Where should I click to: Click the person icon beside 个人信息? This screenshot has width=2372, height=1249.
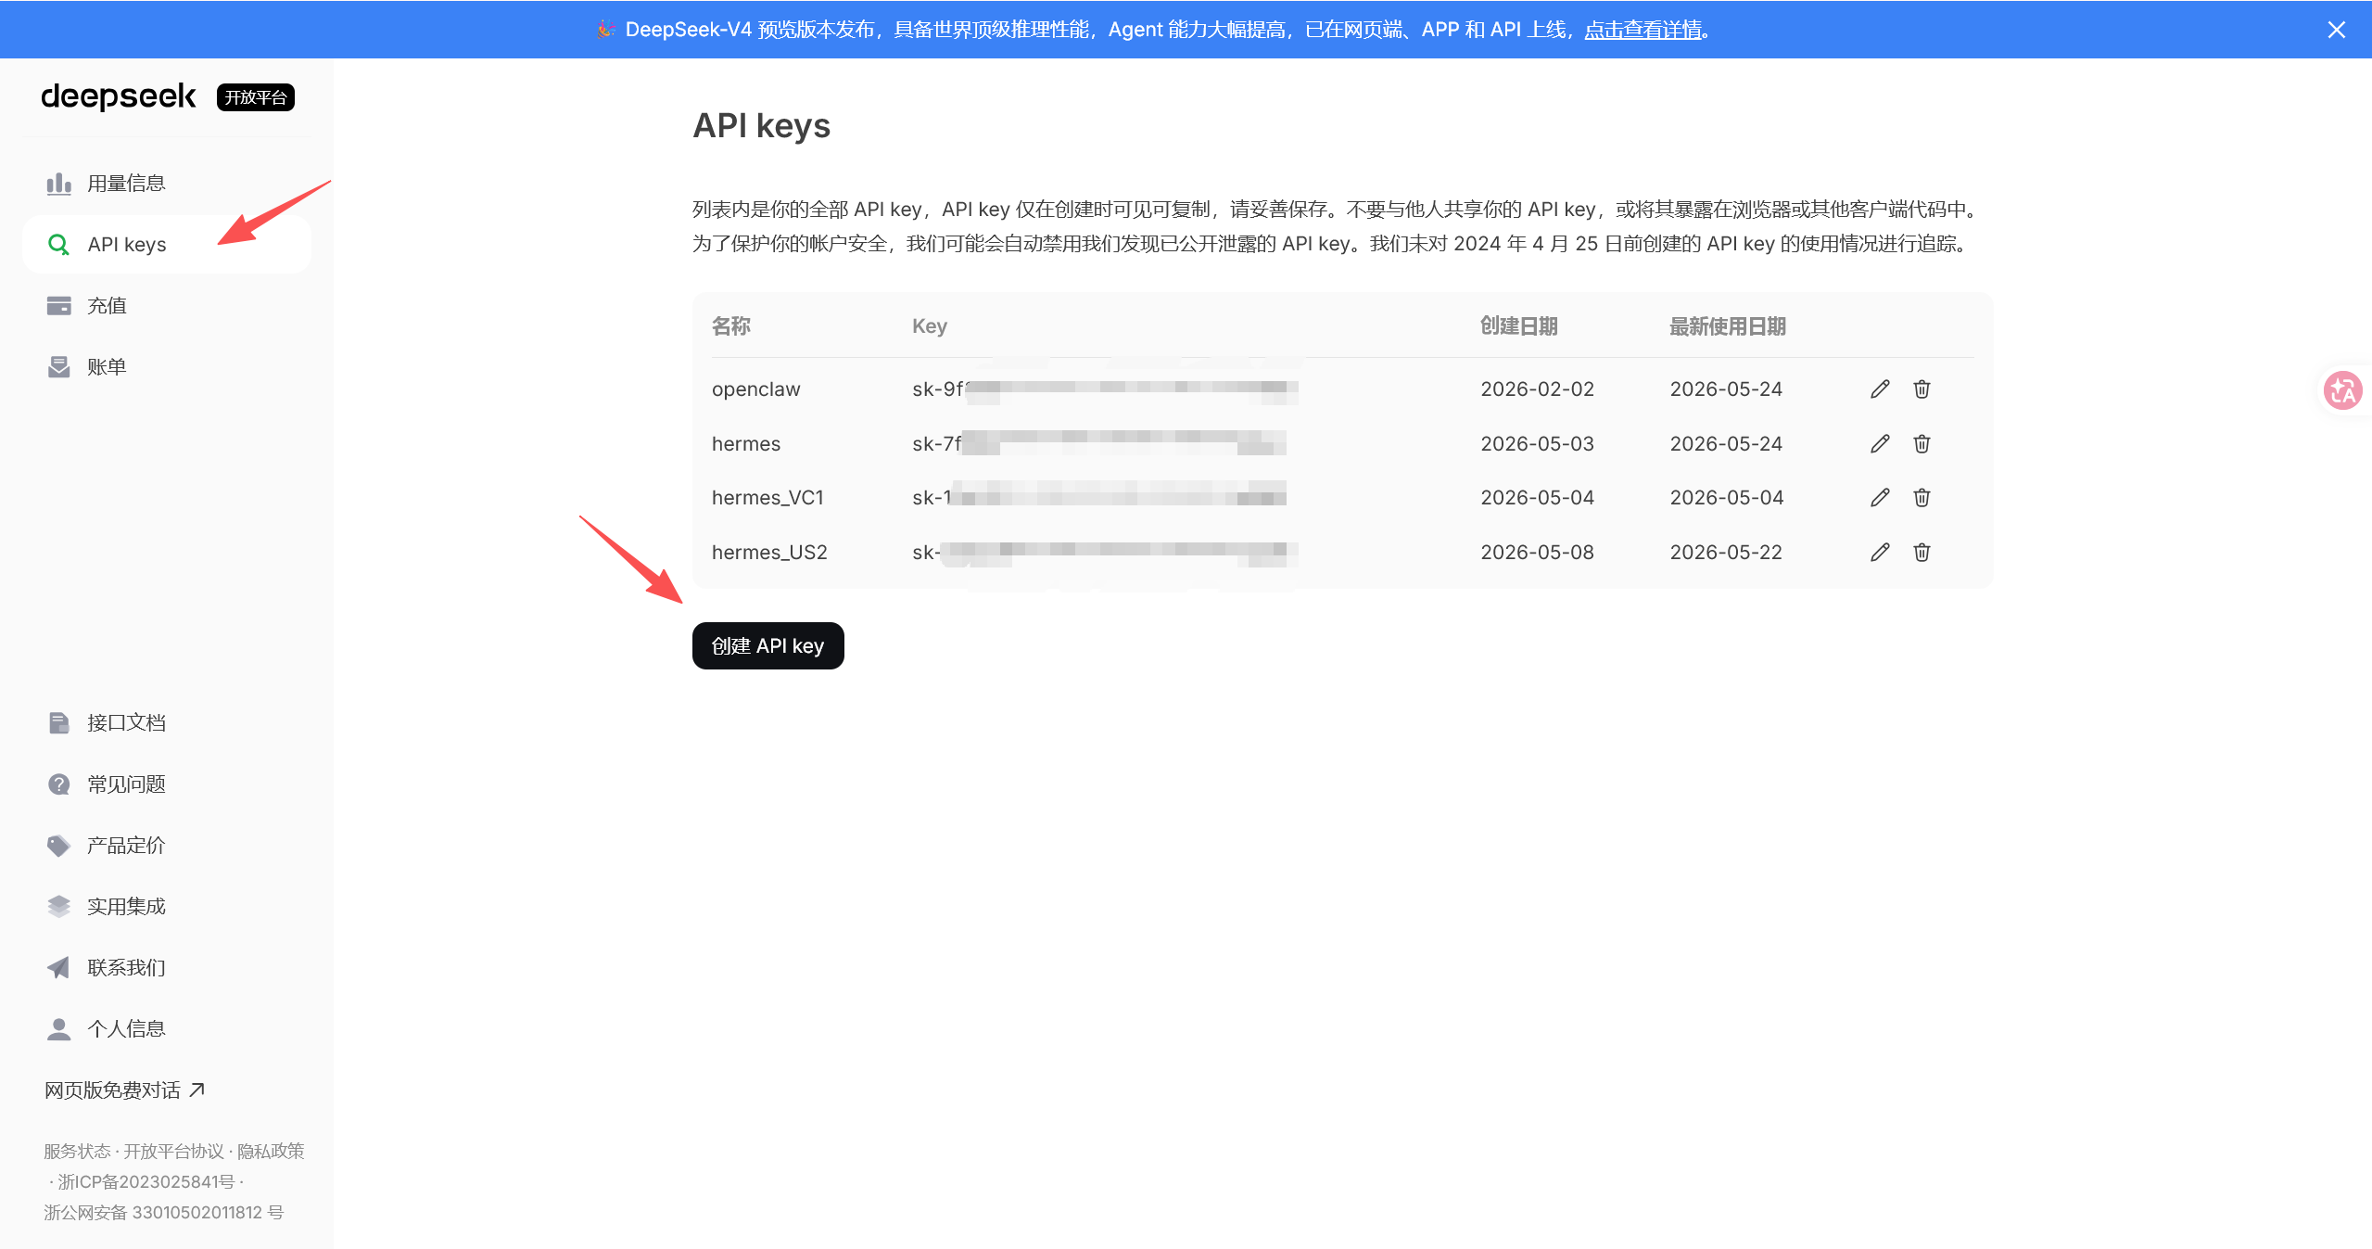click(59, 1029)
